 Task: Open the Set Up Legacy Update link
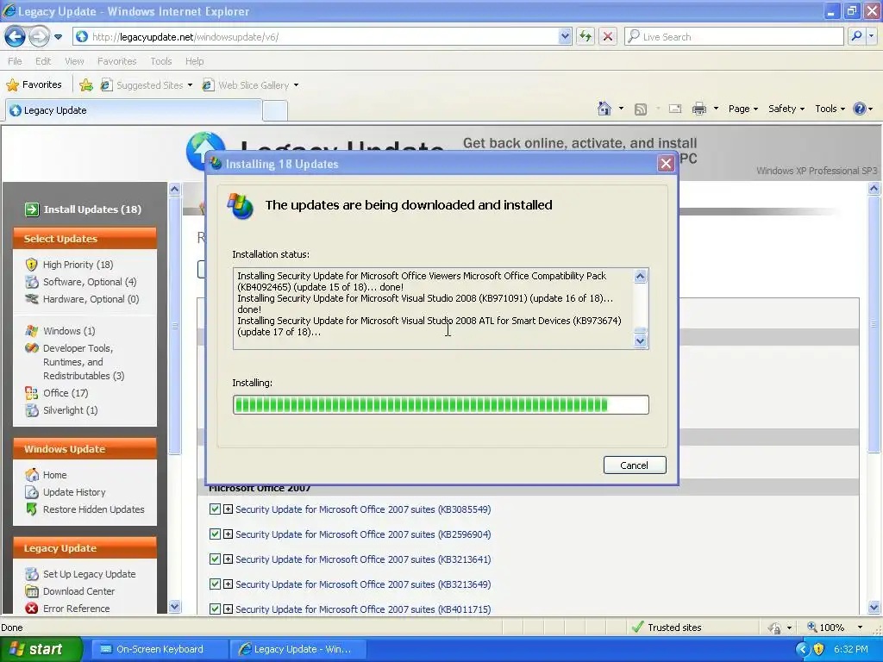[x=90, y=574]
